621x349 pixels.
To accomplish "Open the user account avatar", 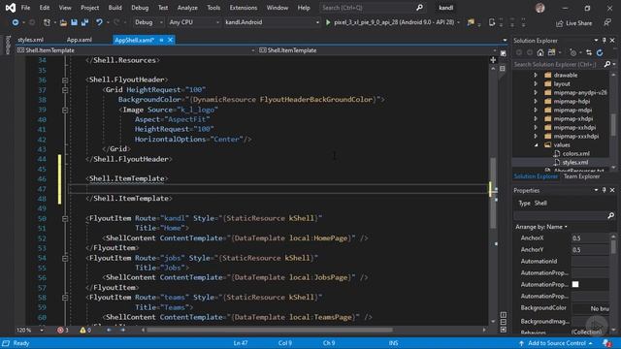I will pyautogui.click(x=539, y=8).
